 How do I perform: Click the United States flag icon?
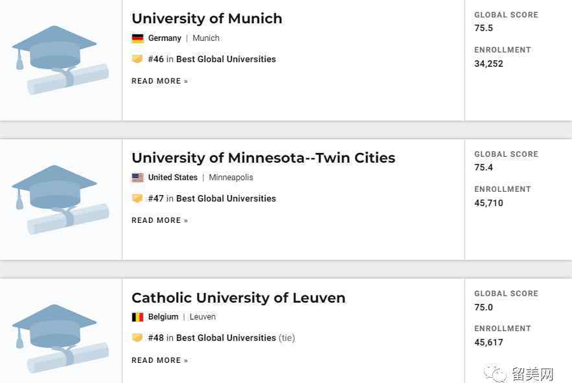(137, 178)
